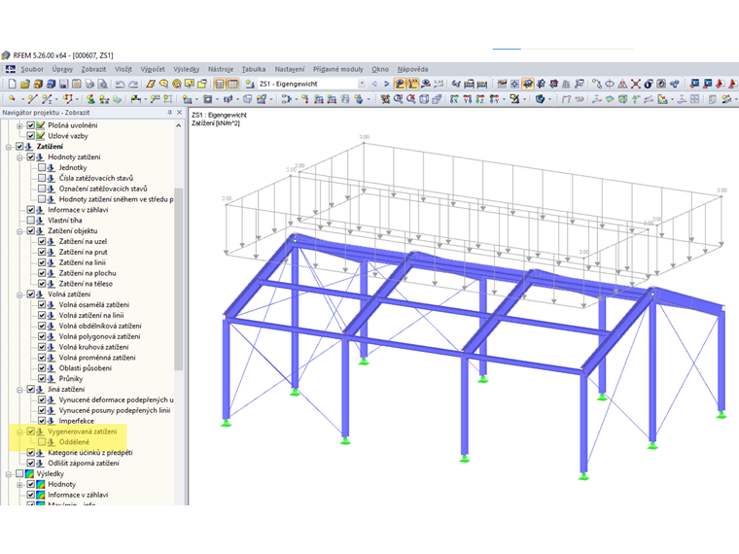Collapse Vygenerovaná zatížení tree node
739x554 pixels.
click(x=19, y=432)
